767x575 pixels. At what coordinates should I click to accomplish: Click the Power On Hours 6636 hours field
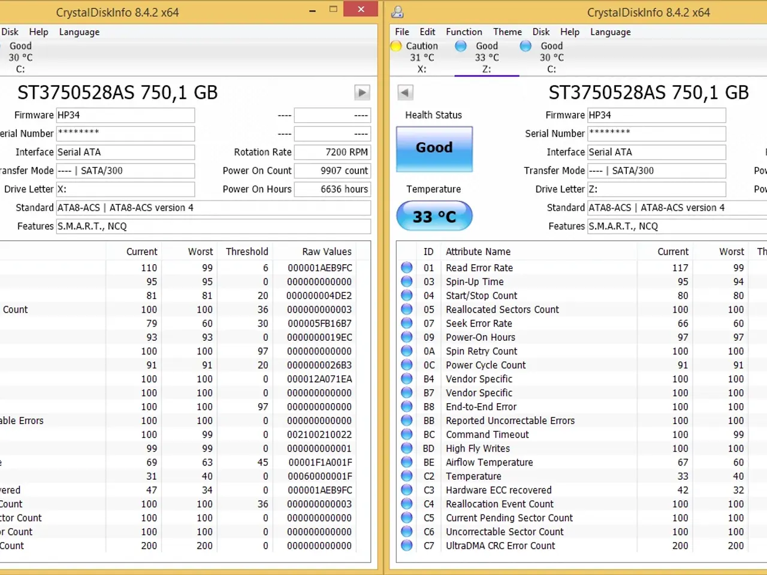[x=333, y=189]
